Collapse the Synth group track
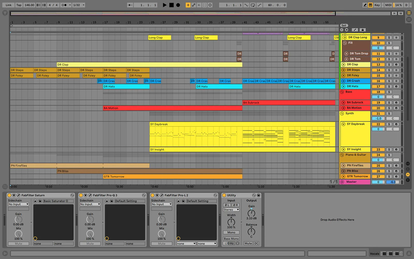 (342, 113)
